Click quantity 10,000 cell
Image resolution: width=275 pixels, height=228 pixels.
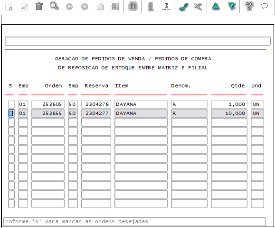click(229, 114)
